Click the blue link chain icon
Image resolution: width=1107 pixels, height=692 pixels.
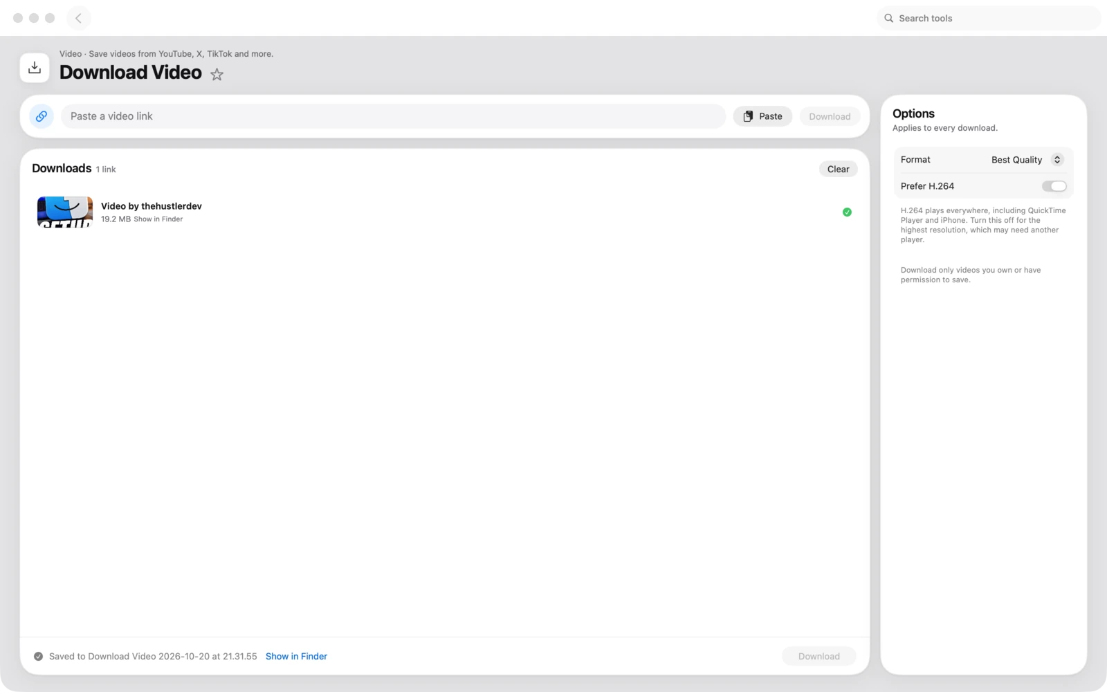coord(42,116)
